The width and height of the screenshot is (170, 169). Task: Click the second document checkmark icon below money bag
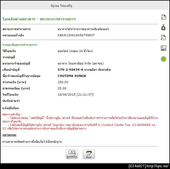[163, 37]
